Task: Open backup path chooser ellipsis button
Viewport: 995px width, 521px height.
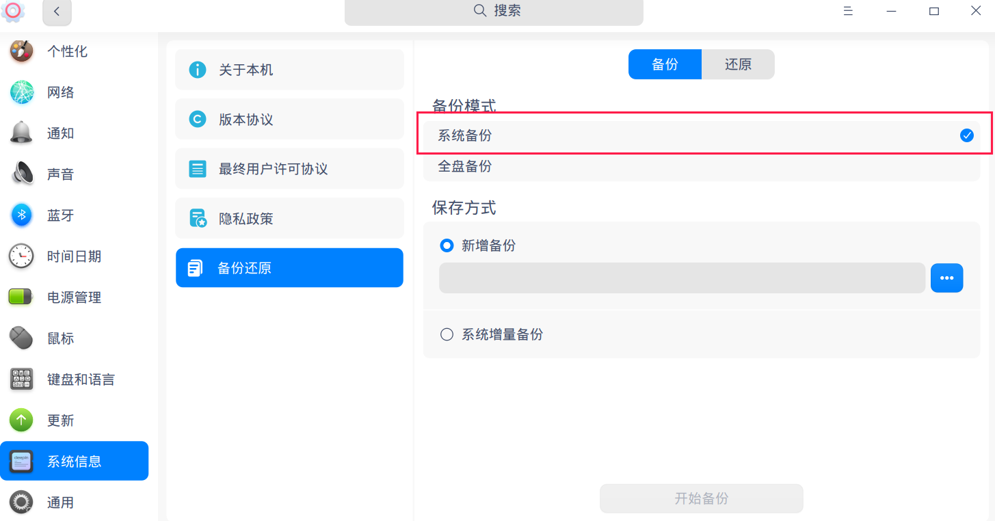Action: click(946, 278)
